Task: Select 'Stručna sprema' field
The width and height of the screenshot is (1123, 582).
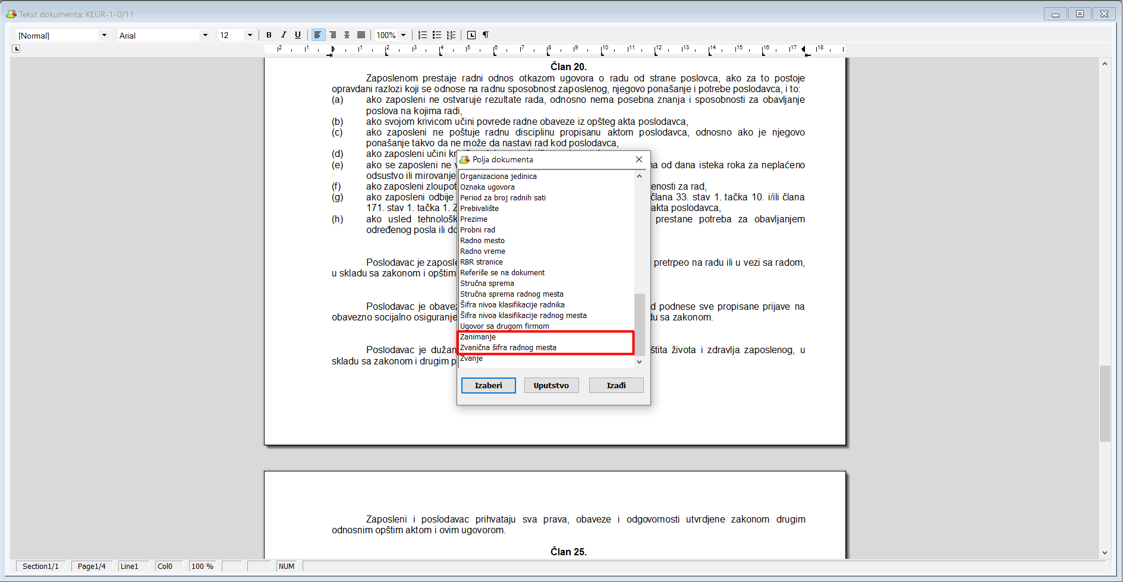Action: point(546,284)
